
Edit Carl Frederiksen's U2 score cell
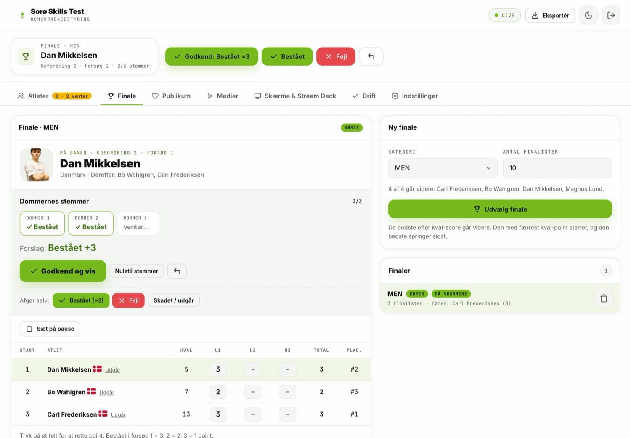tap(253, 414)
